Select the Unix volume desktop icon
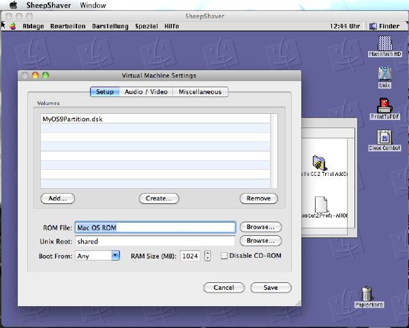 384,74
